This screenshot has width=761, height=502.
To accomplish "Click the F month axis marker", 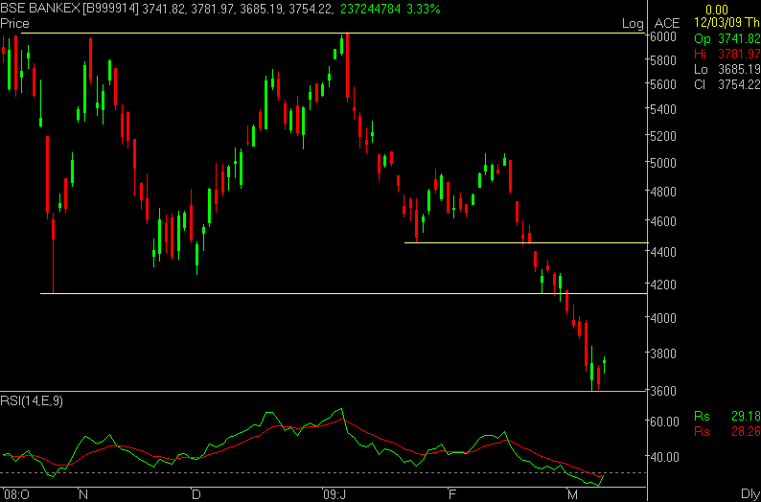I will point(452,494).
